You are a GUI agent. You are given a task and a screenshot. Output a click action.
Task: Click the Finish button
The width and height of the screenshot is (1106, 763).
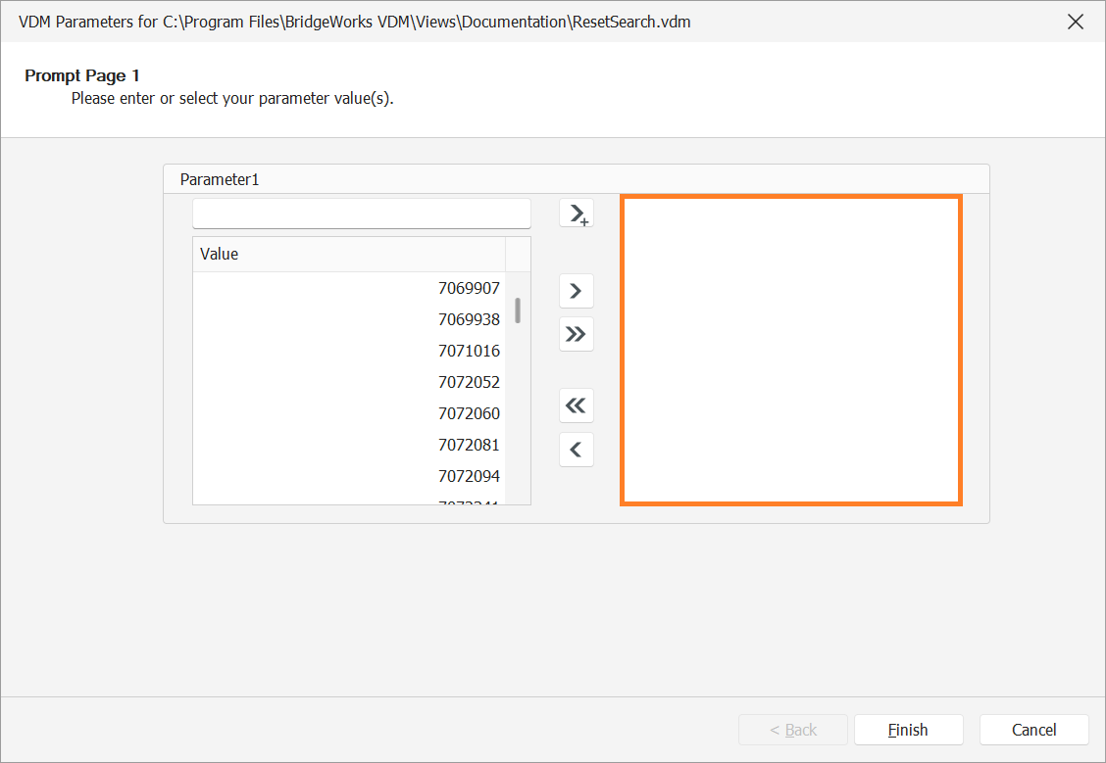(x=908, y=729)
